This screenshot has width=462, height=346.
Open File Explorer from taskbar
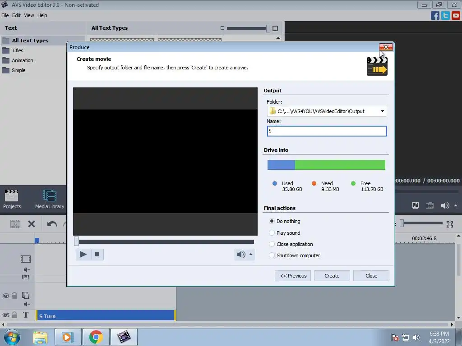point(40,337)
